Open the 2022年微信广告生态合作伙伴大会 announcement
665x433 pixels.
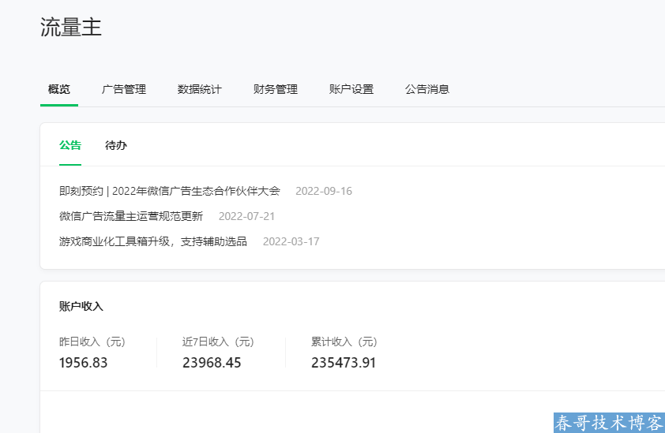(x=170, y=191)
